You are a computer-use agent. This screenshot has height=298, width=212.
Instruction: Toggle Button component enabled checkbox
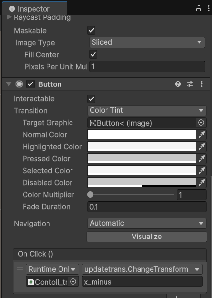tap(30, 84)
